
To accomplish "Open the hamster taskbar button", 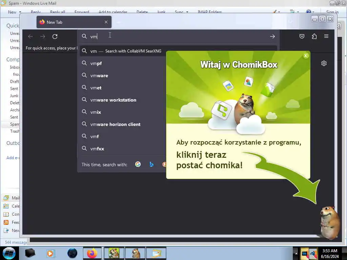I will click(135, 253).
